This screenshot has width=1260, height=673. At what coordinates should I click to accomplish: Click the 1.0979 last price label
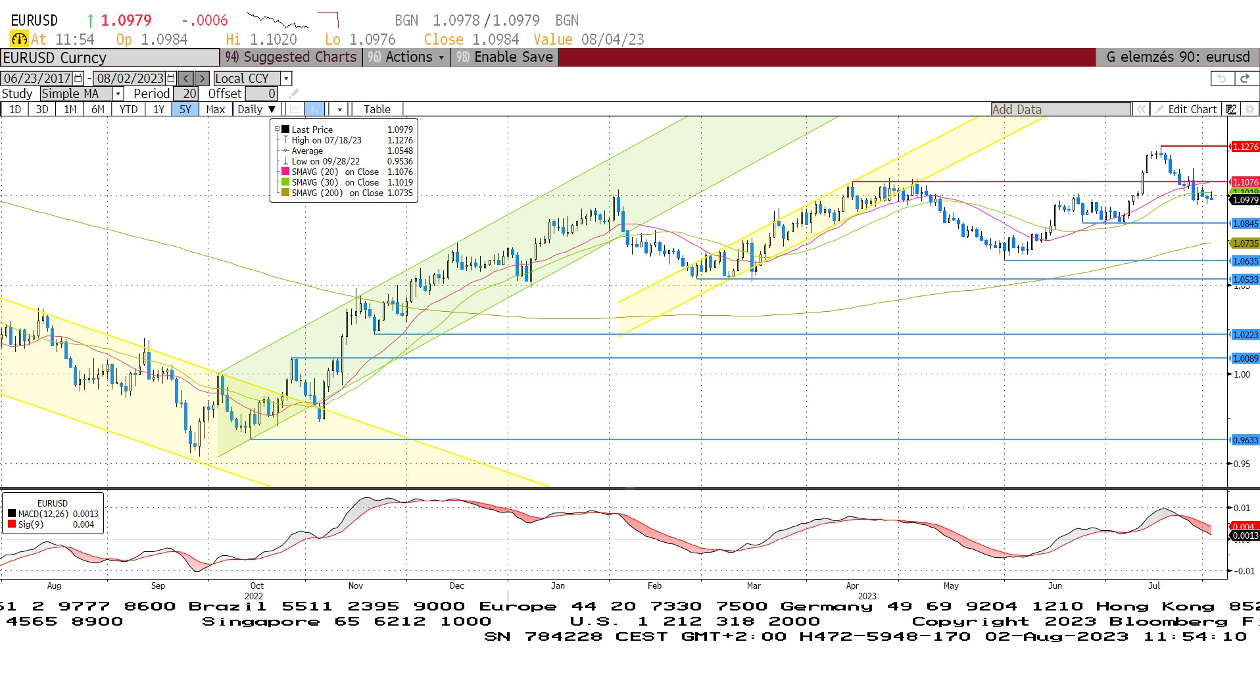(x=1244, y=200)
